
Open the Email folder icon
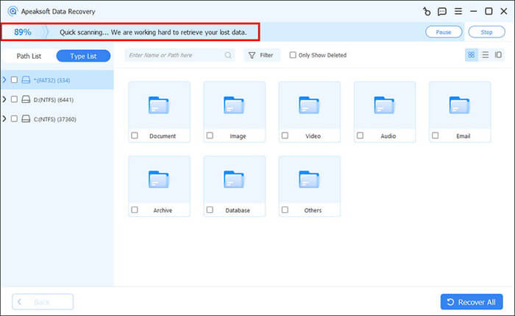[460, 105]
